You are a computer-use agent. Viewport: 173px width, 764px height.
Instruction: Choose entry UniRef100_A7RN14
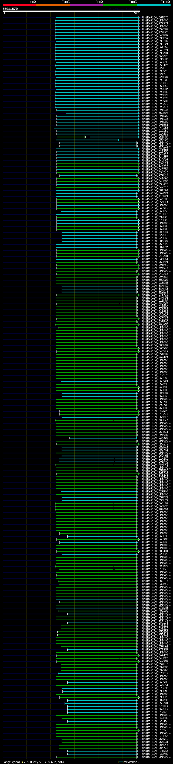click(155, 175)
